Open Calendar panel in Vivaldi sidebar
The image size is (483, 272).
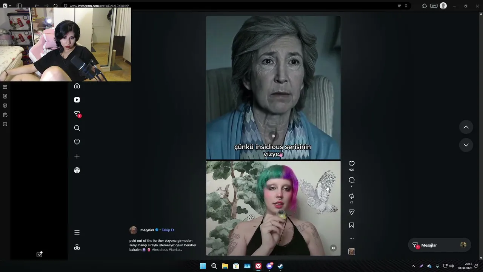pyautogui.click(x=5, y=105)
